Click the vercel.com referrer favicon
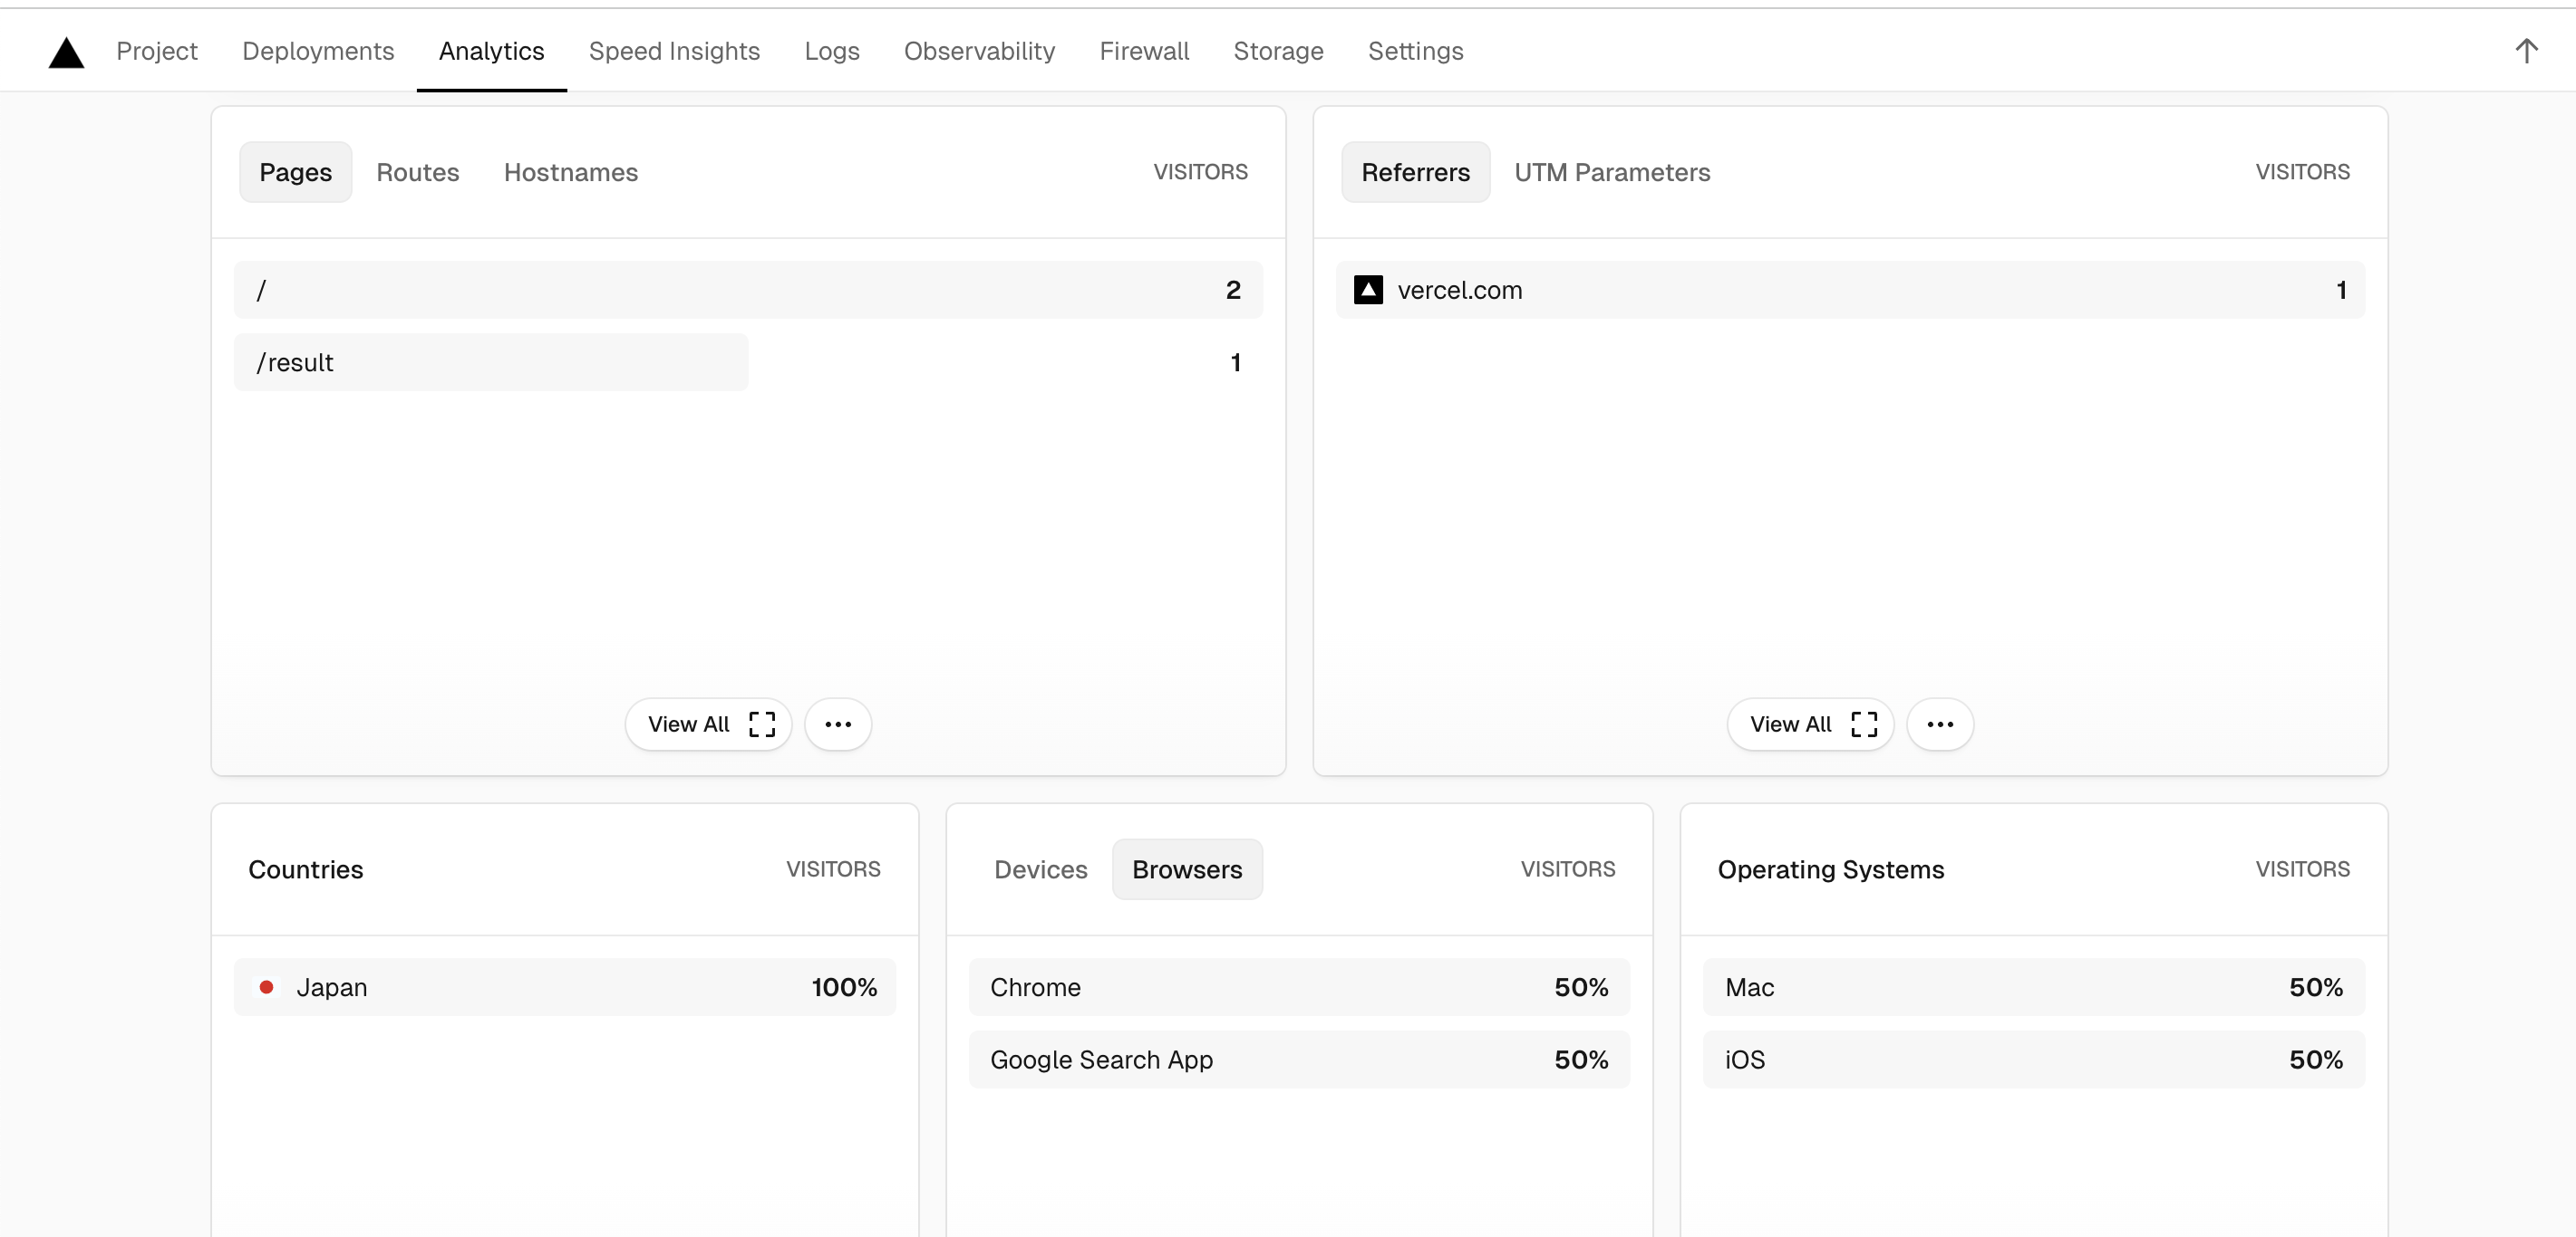2576x1237 pixels. 1368,290
